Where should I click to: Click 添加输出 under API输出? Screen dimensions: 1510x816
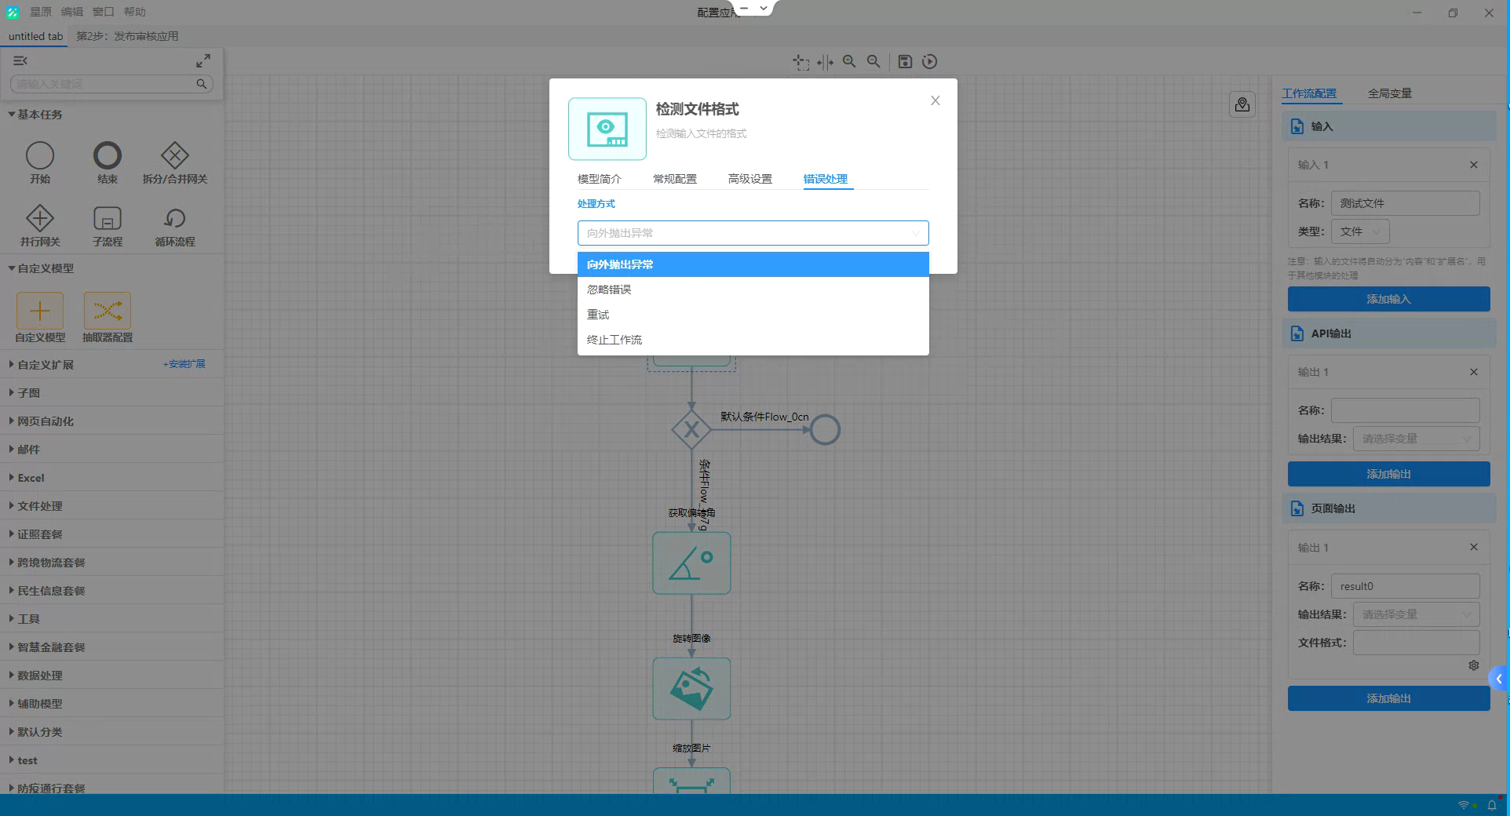(x=1388, y=474)
